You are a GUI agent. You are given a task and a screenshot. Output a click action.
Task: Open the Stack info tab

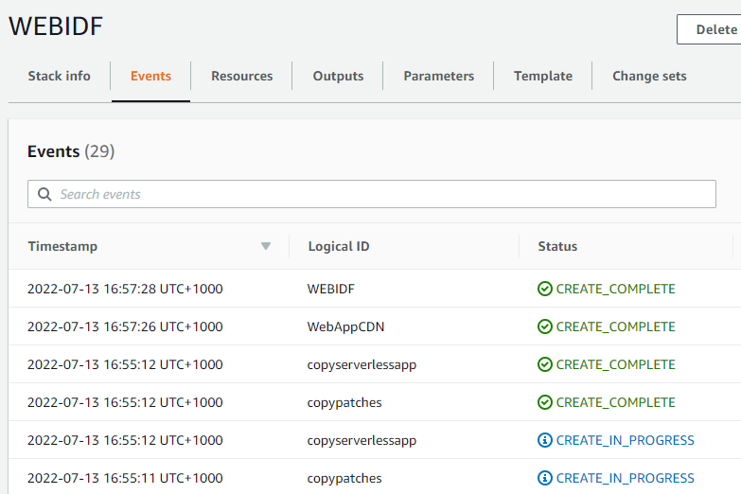pos(59,76)
